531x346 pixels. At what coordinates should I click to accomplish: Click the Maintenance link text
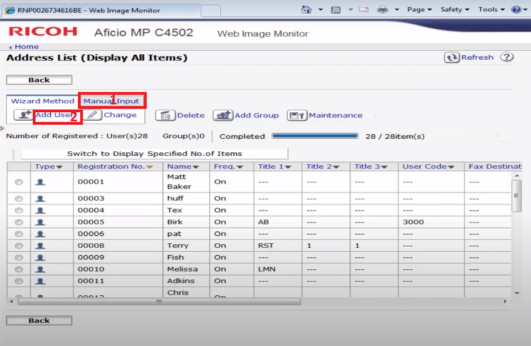point(336,115)
